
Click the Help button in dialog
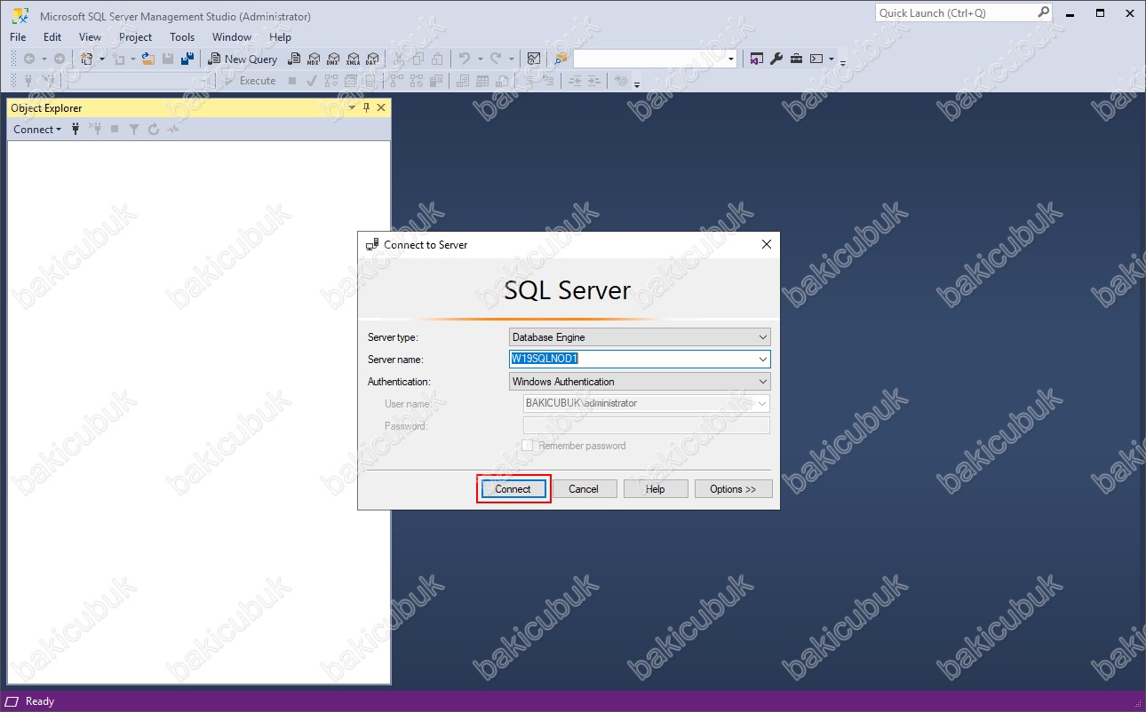tap(656, 489)
